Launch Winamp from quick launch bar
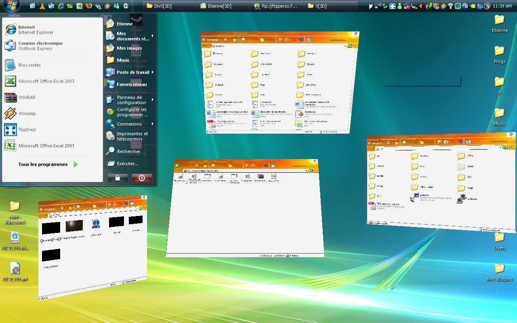The image size is (517, 323). [x=107, y=6]
